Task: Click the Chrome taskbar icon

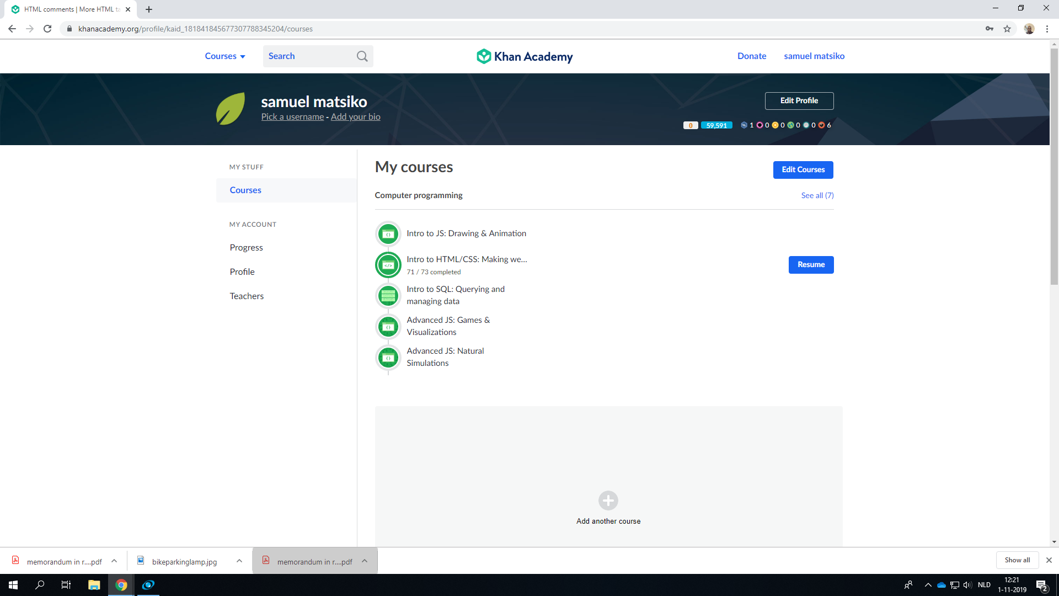Action: coord(121,585)
